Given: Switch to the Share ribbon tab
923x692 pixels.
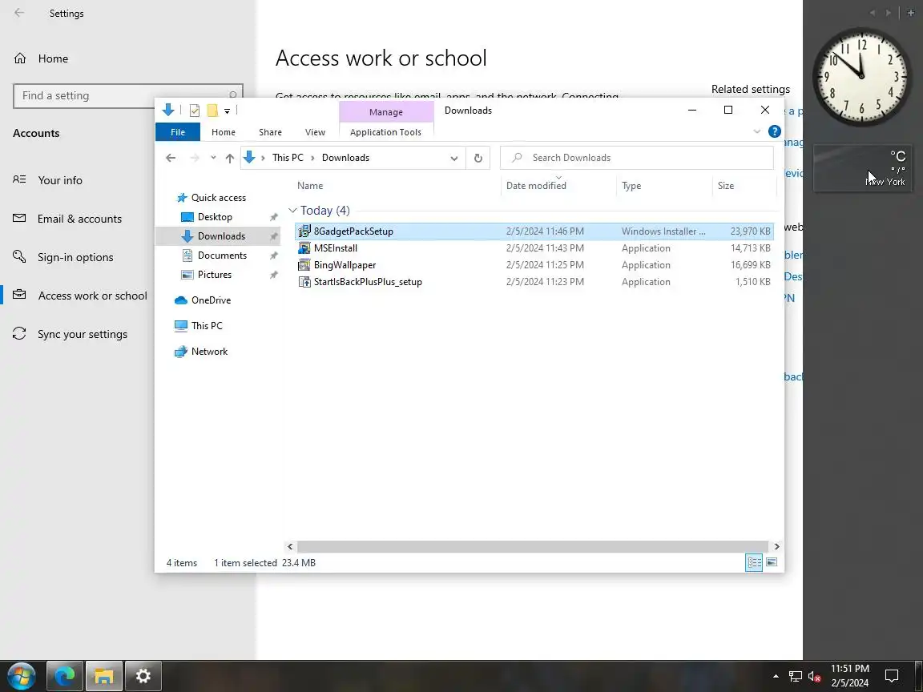Looking at the screenshot, I should point(270,132).
